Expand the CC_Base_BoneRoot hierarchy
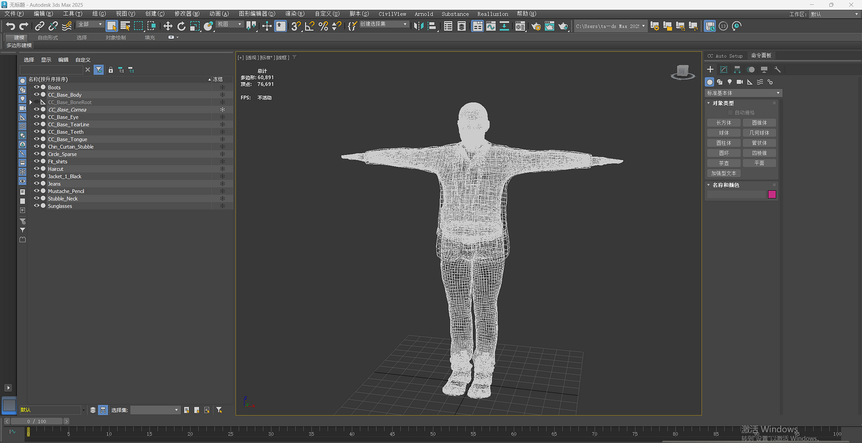 (30, 102)
